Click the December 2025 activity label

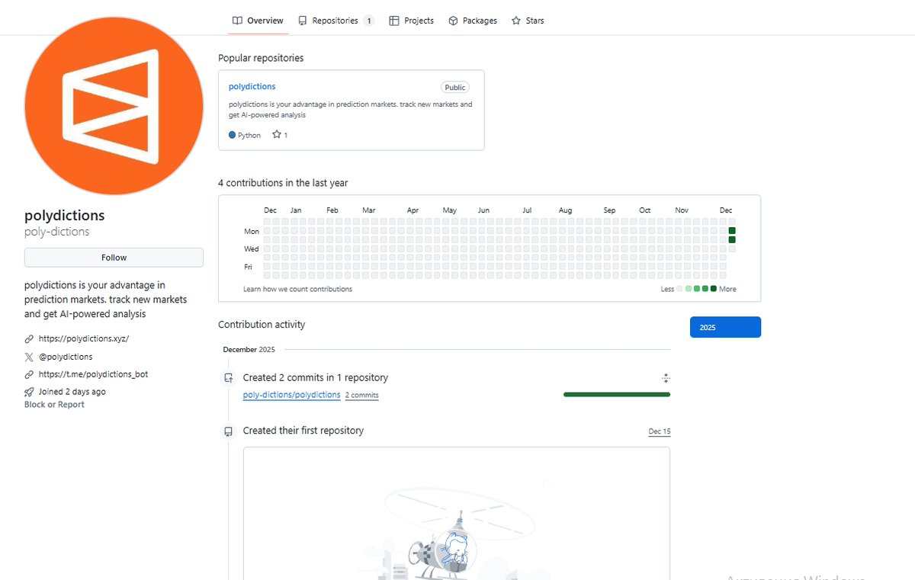point(249,350)
